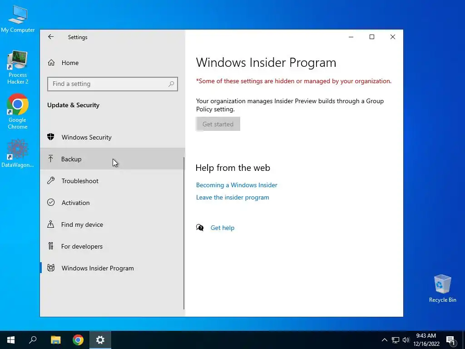Screen dimensions: 465x349
Task: Click the Get help link
Action: [x=223, y=228]
